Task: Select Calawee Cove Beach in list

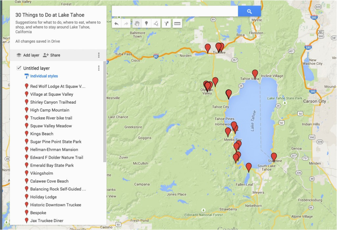Action: tap(49, 181)
